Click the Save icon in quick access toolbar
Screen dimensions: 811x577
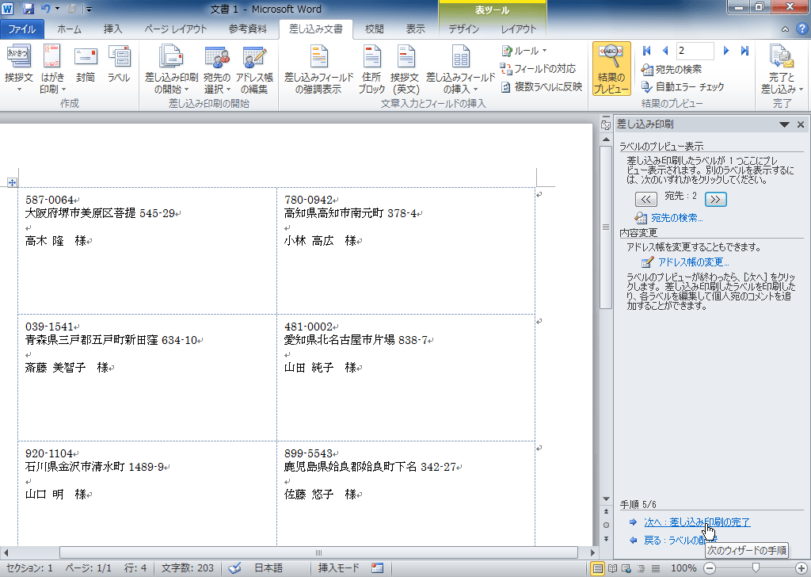[x=28, y=9]
